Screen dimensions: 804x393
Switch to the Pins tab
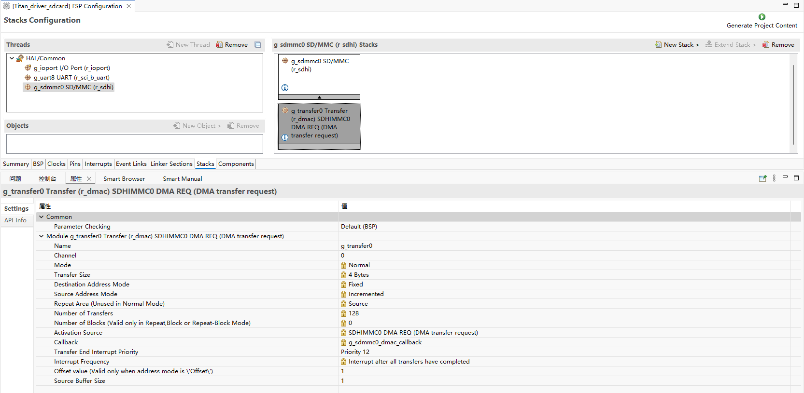click(x=75, y=164)
